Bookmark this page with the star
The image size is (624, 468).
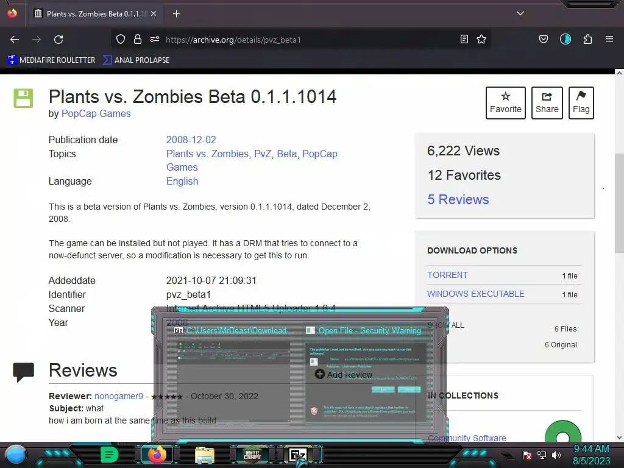click(481, 39)
